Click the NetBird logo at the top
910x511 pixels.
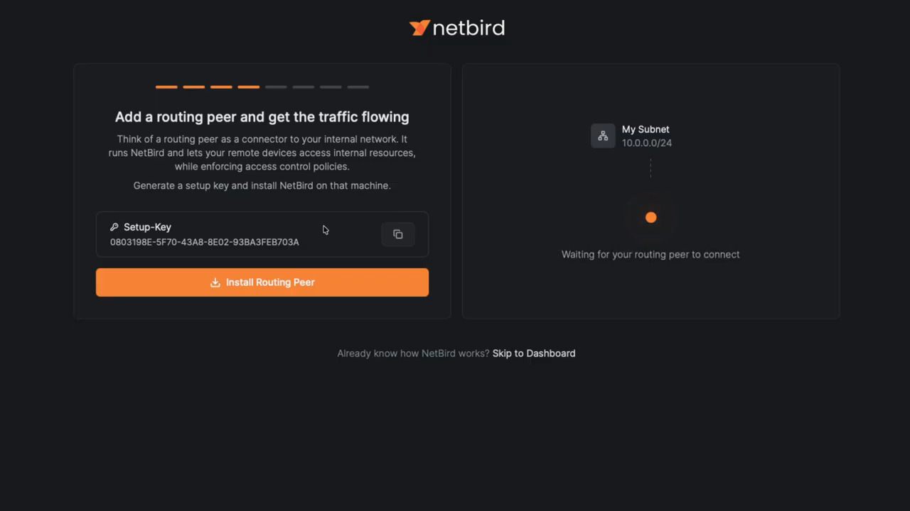click(456, 28)
